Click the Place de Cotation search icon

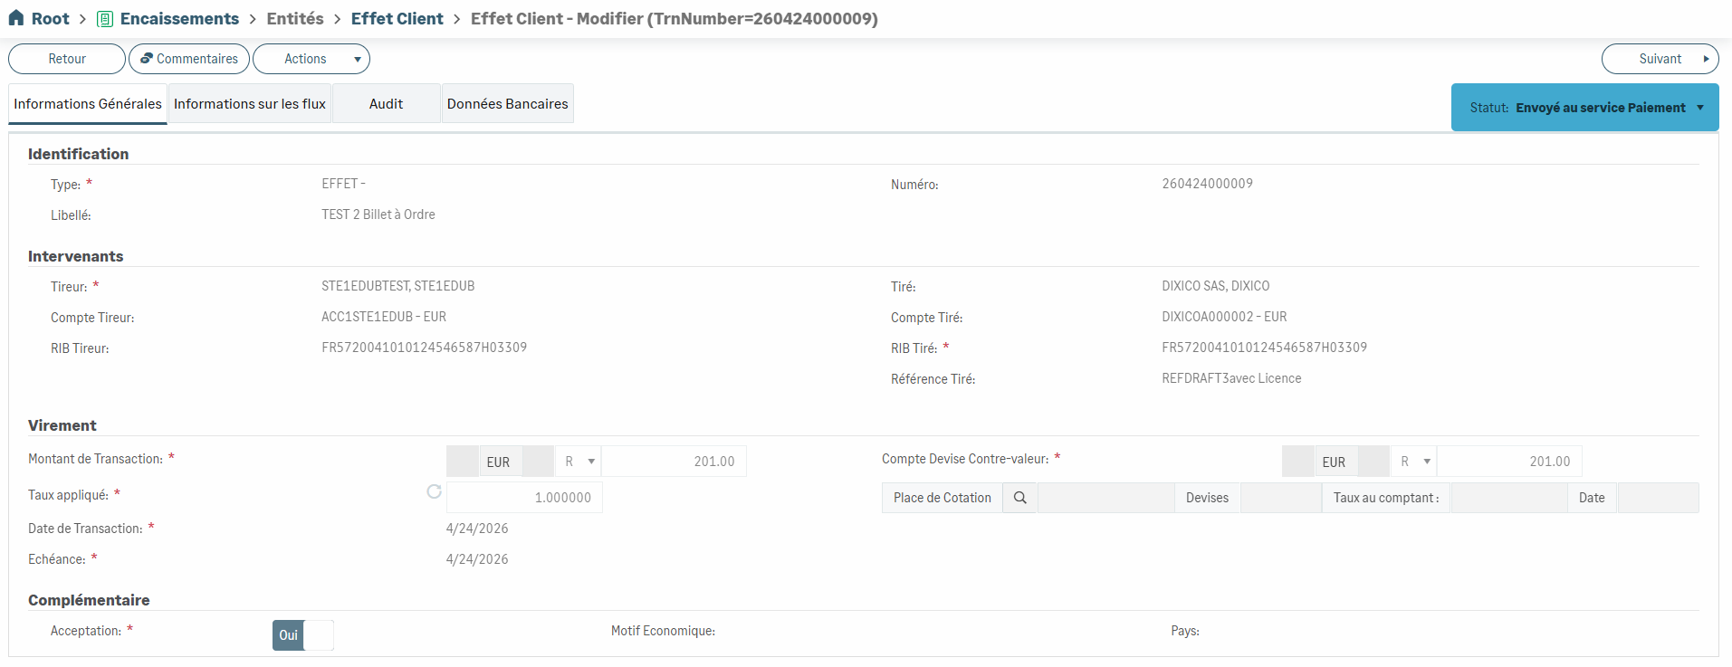1020,498
